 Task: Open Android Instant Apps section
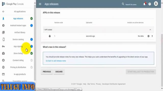tap(18, 26)
